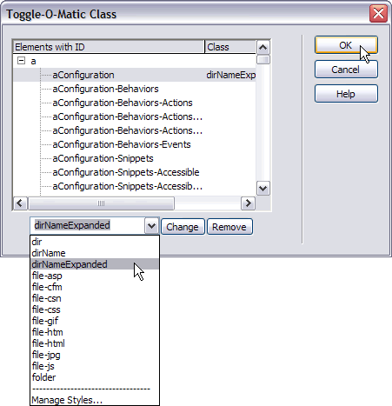
Task: Close the Toggle-O-Matic Class dialog
Action: click(378, 14)
